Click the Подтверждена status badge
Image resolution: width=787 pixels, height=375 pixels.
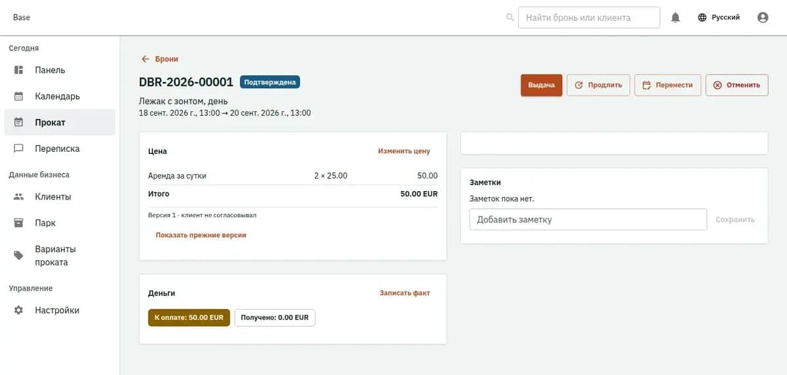(270, 82)
